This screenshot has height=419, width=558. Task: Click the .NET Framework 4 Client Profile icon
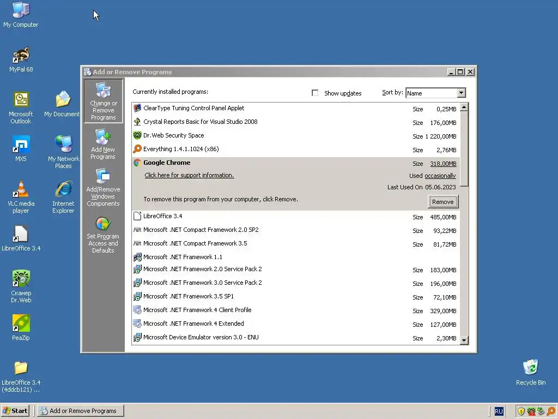point(137,310)
